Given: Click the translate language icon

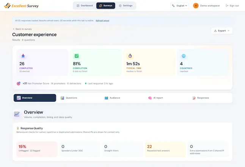Looking at the screenshot, I should coord(173,6).
